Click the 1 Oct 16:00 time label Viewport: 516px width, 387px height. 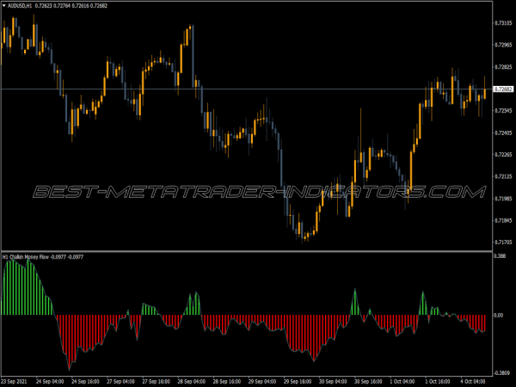pyautogui.click(x=439, y=382)
